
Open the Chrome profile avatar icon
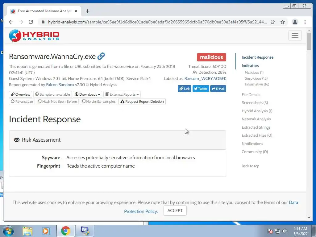tap(295, 22)
